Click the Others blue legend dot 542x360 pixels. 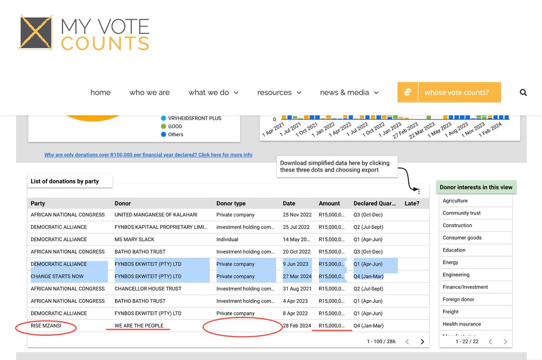pos(164,134)
